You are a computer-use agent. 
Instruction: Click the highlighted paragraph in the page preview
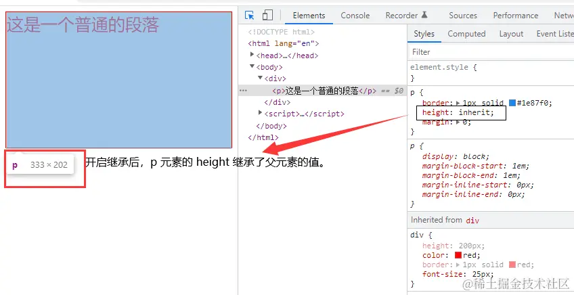pyautogui.click(x=119, y=80)
